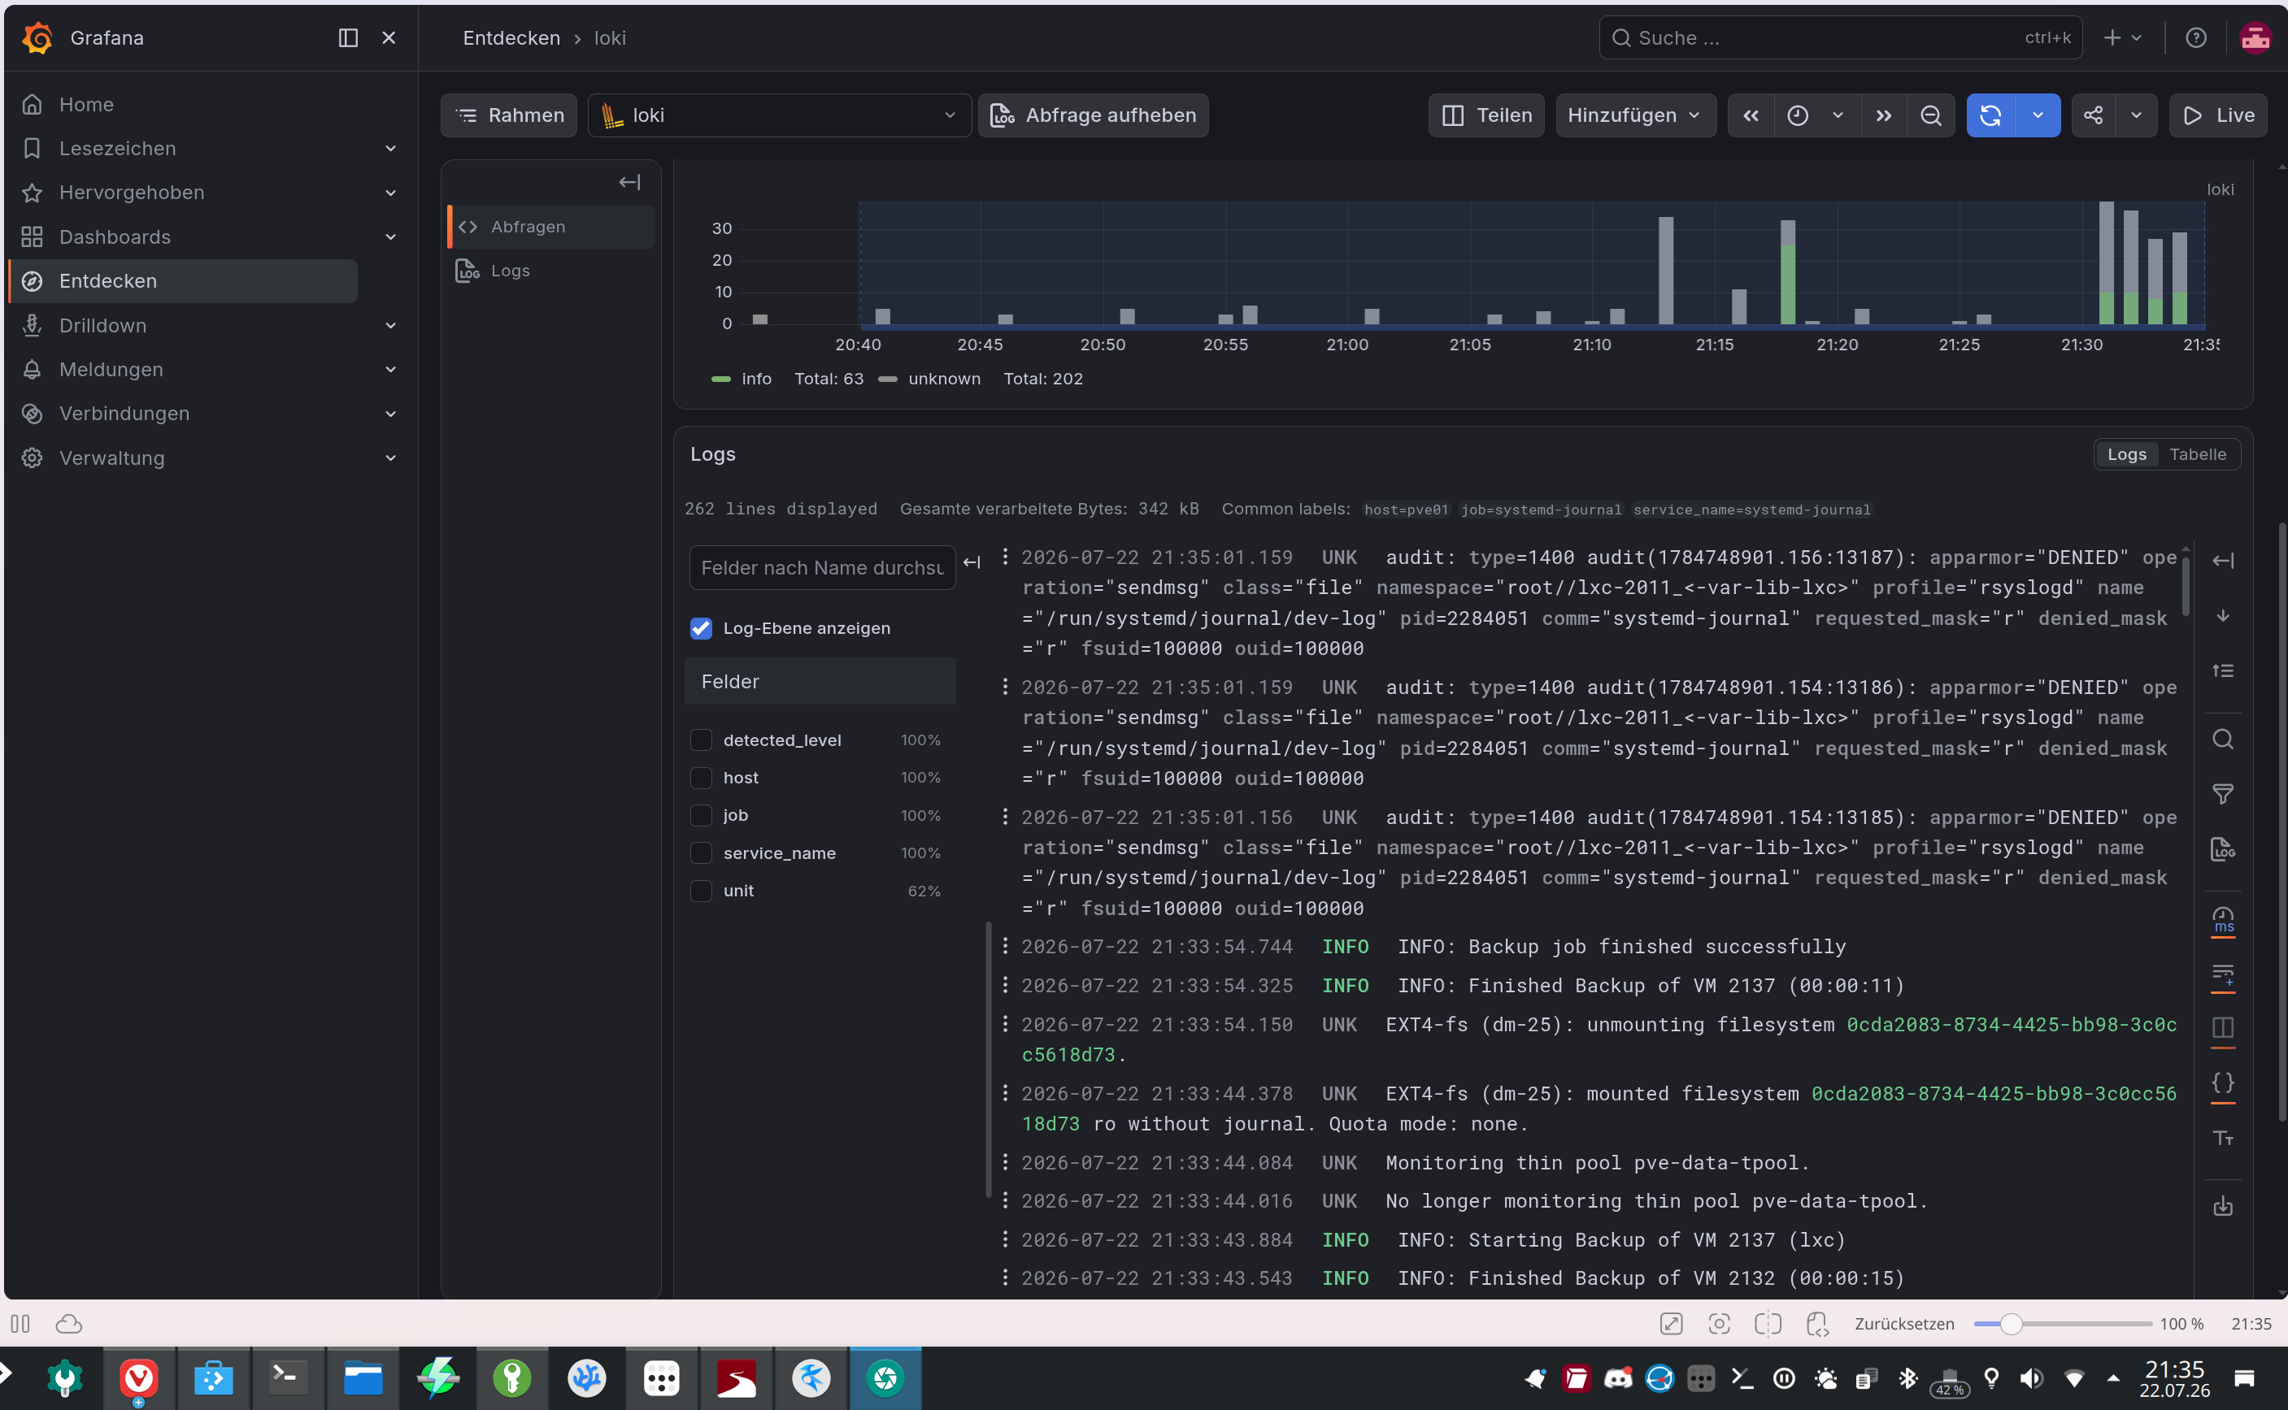Viewport: 2288px width, 1410px height.
Task: Filter log levels funnel icon
Action: tap(2223, 795)
